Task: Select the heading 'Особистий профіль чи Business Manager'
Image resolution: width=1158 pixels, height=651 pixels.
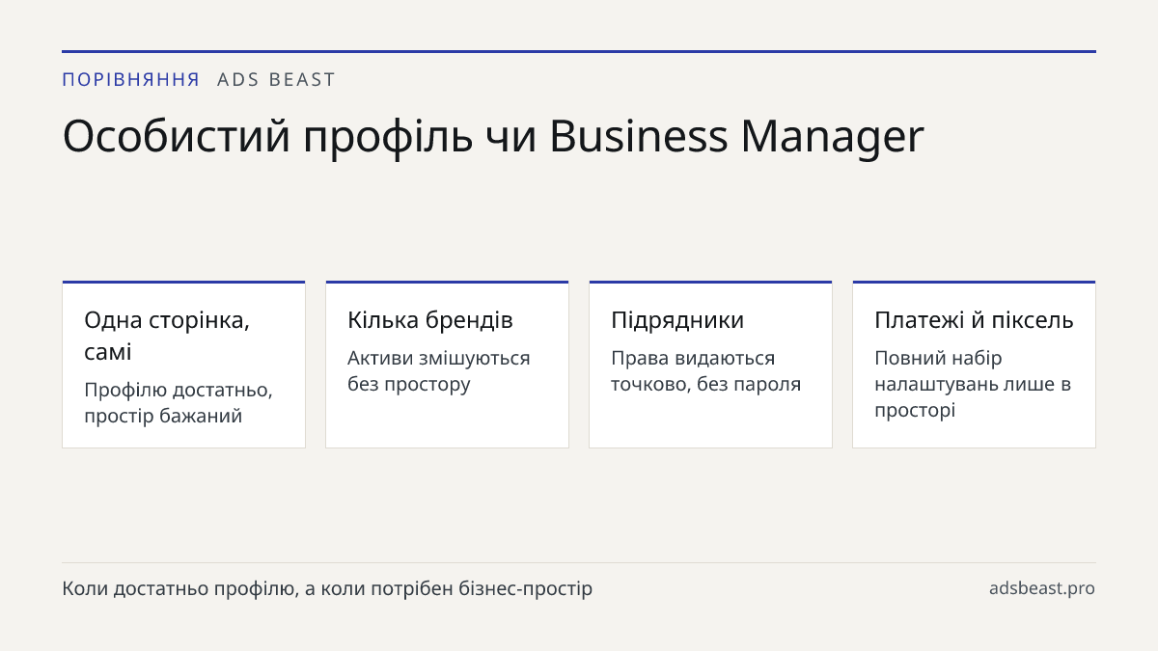Action: pyautogui.click(x=493, y=137)
